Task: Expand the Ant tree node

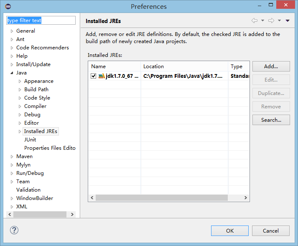Action: 12,39
